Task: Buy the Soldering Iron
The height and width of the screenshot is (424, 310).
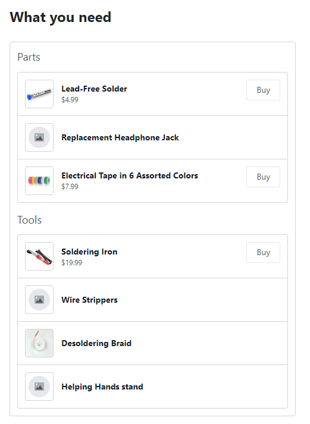Action: (263, 252)
